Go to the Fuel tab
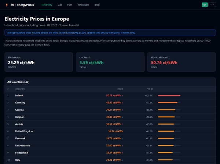Image resolution: width=220 pixels, height=164 pixels. 70,5
